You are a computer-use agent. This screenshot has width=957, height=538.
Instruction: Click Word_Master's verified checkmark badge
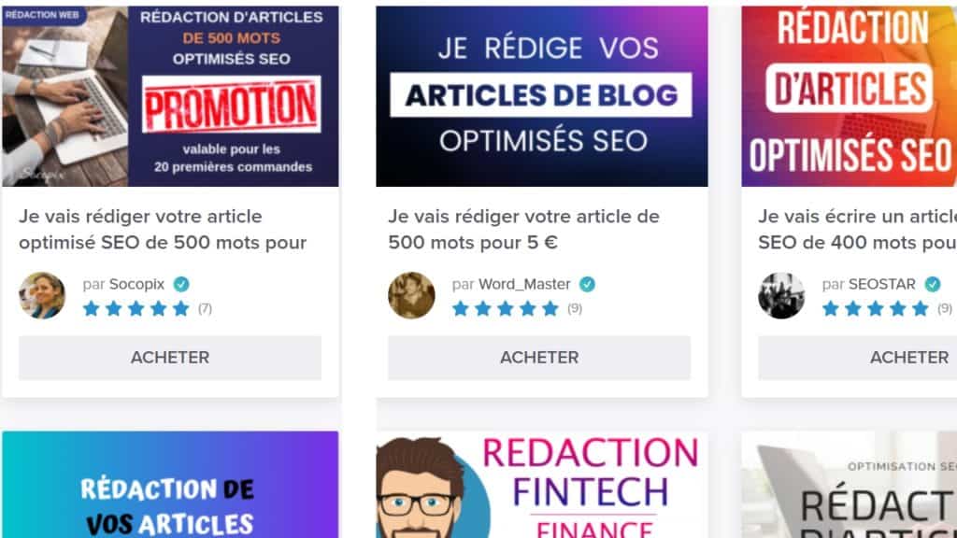[x=587, y=284]
